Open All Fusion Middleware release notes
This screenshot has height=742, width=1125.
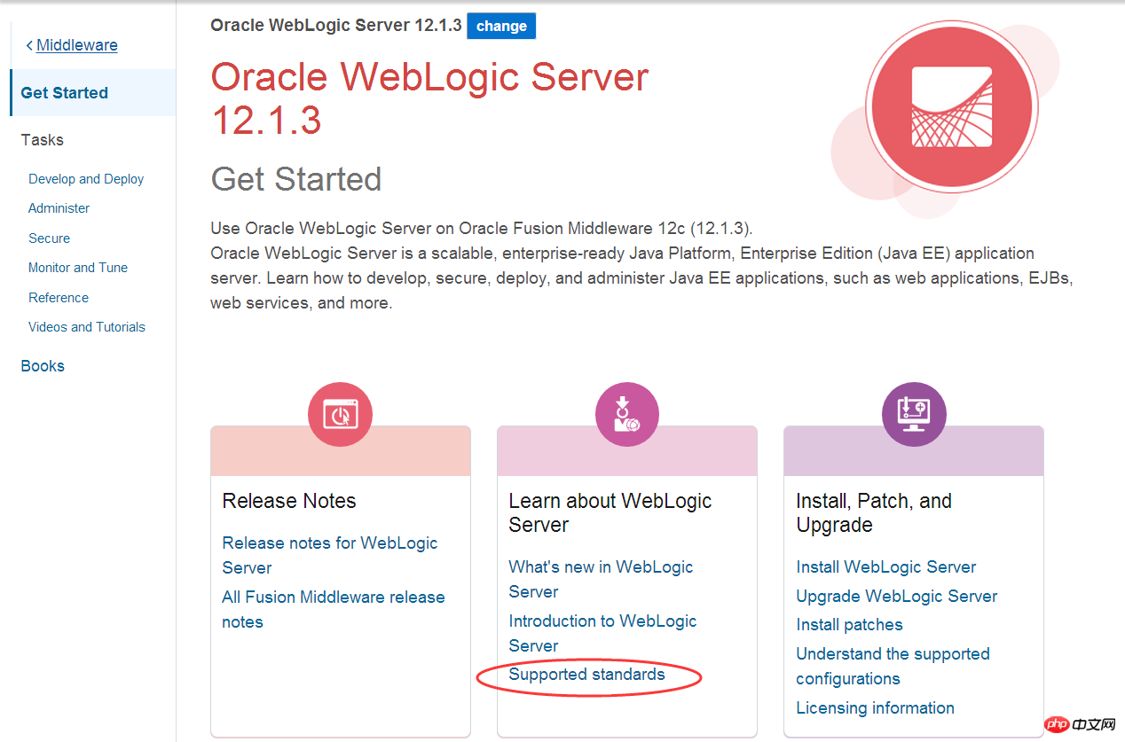point(334,609)
